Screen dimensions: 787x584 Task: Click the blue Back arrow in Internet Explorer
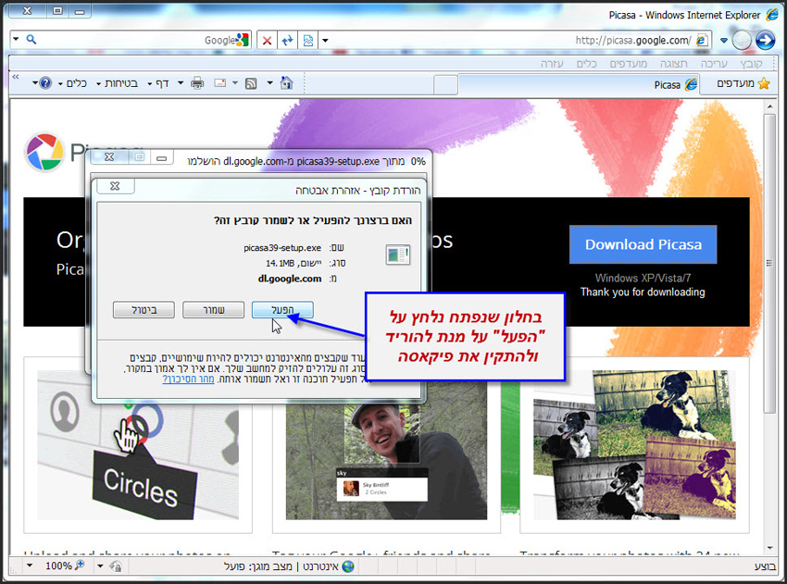pos(765,40)
